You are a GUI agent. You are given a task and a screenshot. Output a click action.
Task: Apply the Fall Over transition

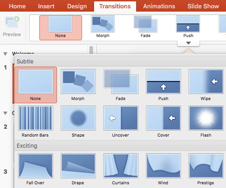(36, 169)
